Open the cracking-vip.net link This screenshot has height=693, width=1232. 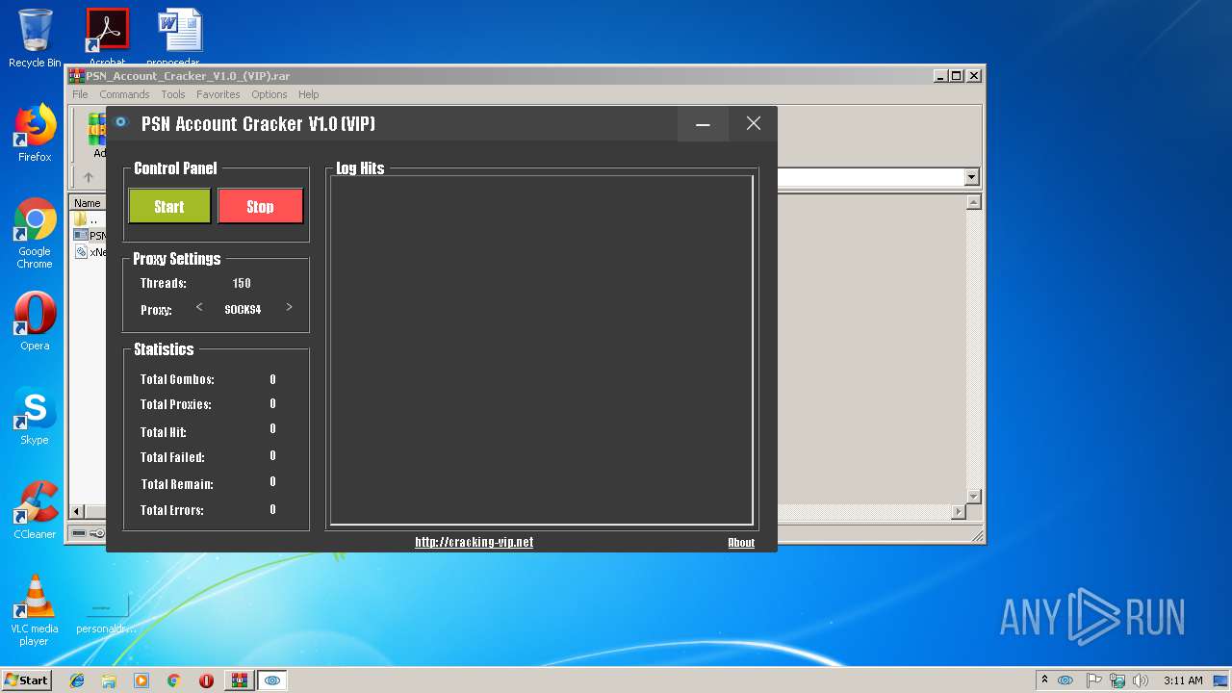474,542
